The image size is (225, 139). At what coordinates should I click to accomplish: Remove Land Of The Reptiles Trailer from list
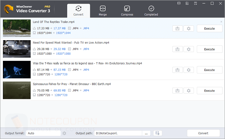(x=221, y=22)
